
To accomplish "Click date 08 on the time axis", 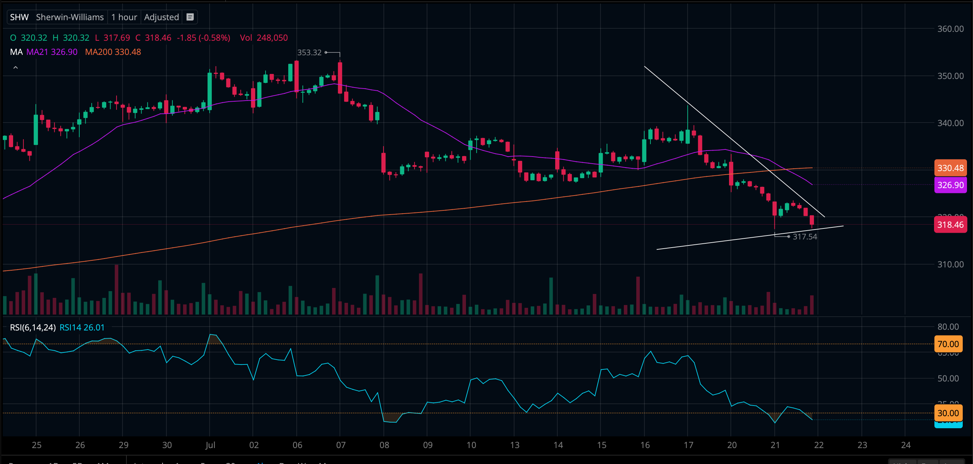I will pos(384,445).
